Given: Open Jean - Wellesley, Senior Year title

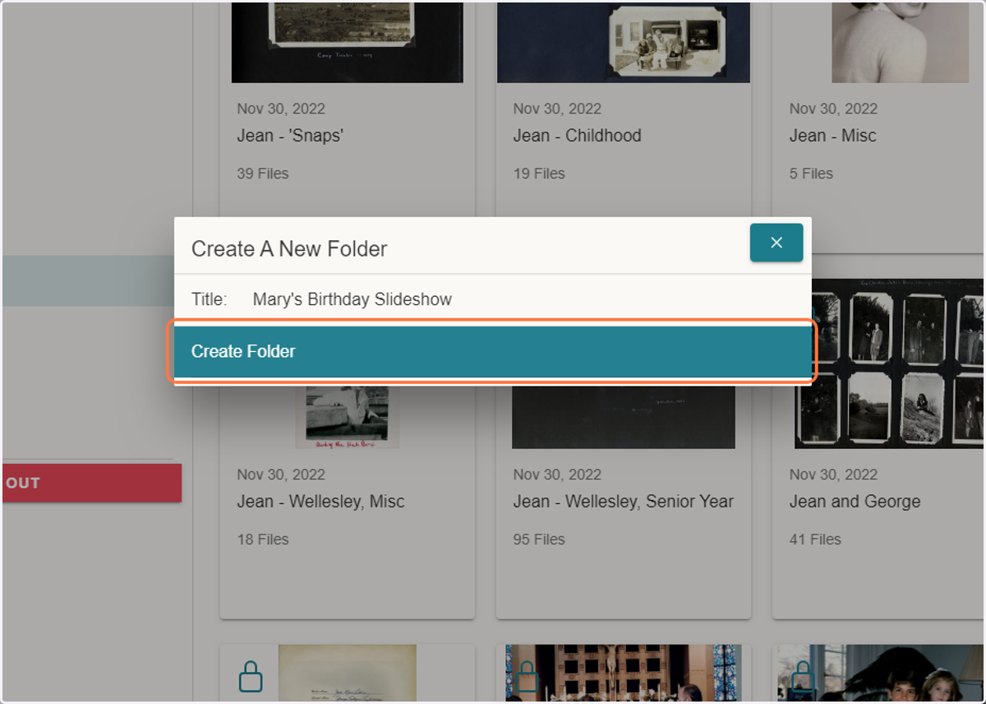Looking at the screenshot, I should click(x=623, y=502).
